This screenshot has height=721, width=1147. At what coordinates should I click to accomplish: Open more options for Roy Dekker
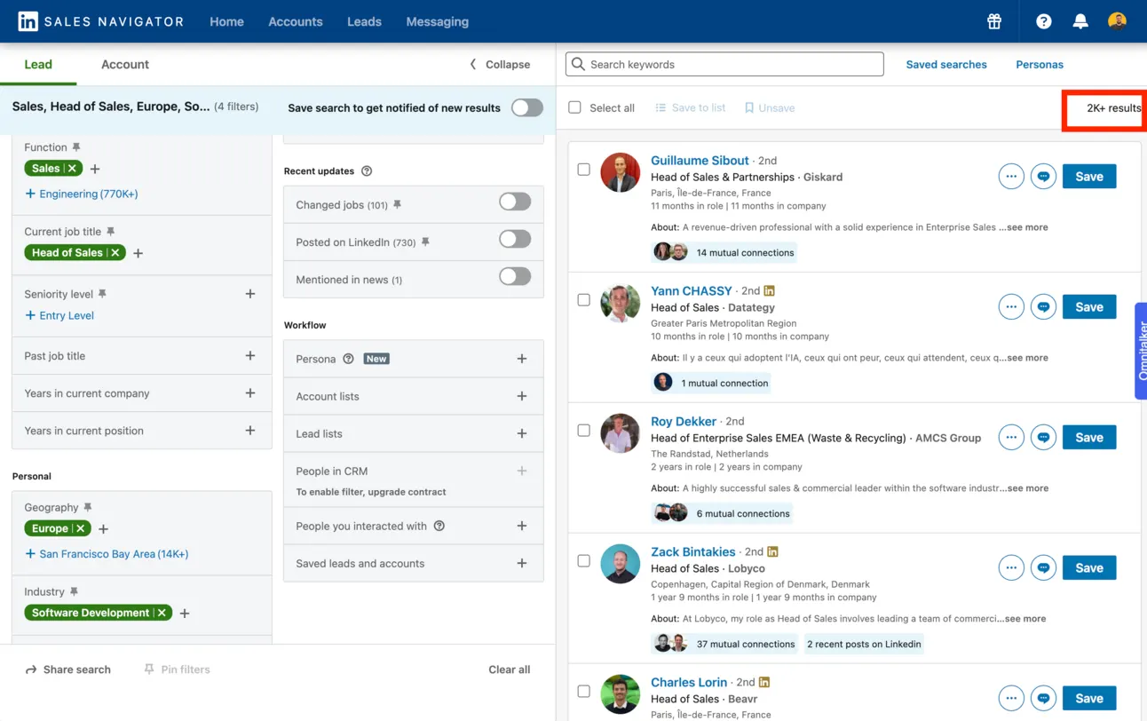(1011, 437)
